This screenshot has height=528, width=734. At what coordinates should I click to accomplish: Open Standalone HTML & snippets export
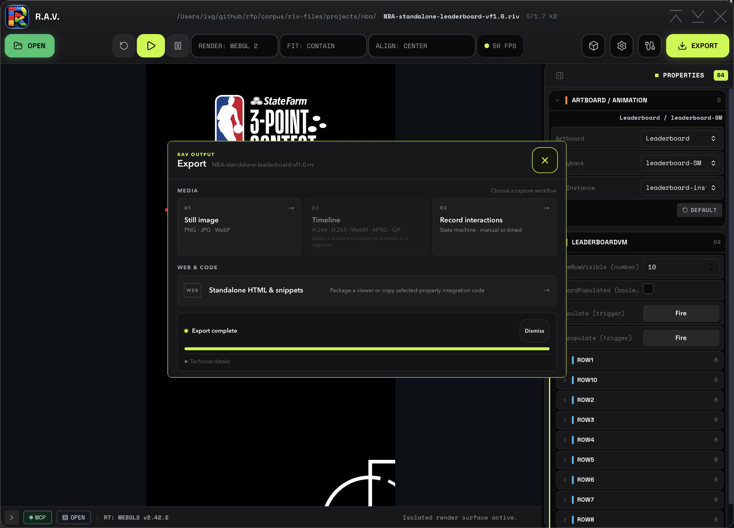click(367, 290)
